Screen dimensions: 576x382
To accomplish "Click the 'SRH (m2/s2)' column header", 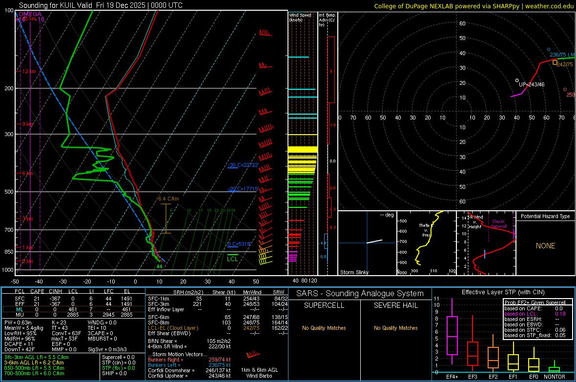I will click(188, 292).
